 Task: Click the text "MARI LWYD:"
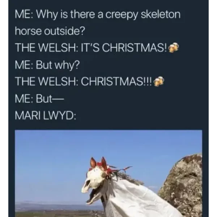coord(46,116)
